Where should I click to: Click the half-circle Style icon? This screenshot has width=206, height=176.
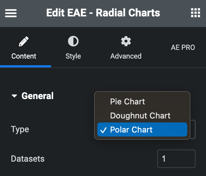point(73,41)
